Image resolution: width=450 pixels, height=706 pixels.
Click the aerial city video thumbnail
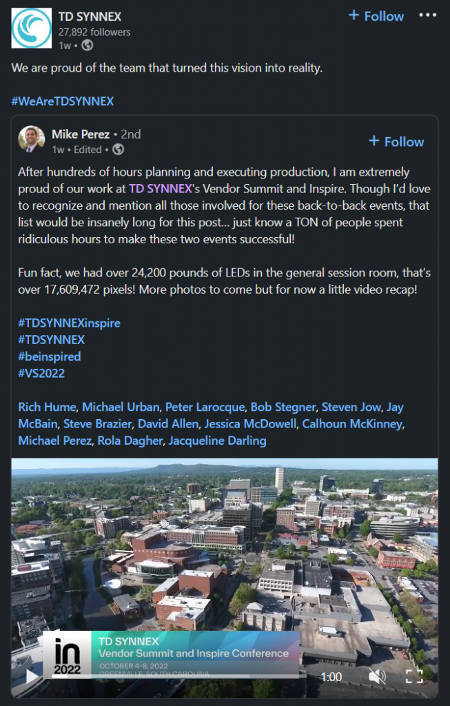click(225, 552)
